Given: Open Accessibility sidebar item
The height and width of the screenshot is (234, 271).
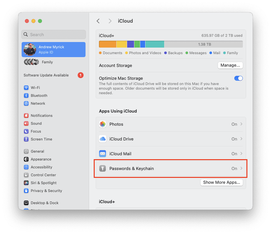Looking at the screenshot, I should [54, 167].
